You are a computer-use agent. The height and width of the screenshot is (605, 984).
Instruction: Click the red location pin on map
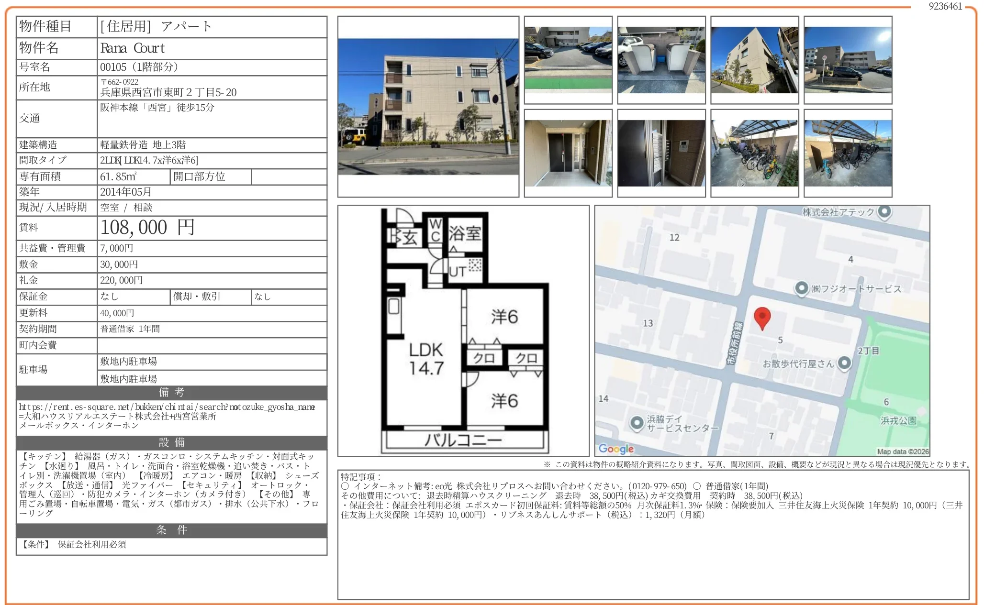(x=761, y=317)
